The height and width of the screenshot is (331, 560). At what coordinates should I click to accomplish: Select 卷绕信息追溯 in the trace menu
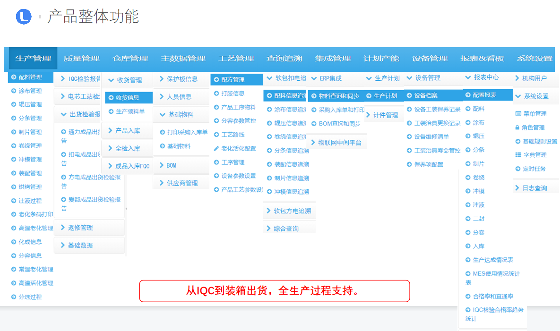pos(291,137)
